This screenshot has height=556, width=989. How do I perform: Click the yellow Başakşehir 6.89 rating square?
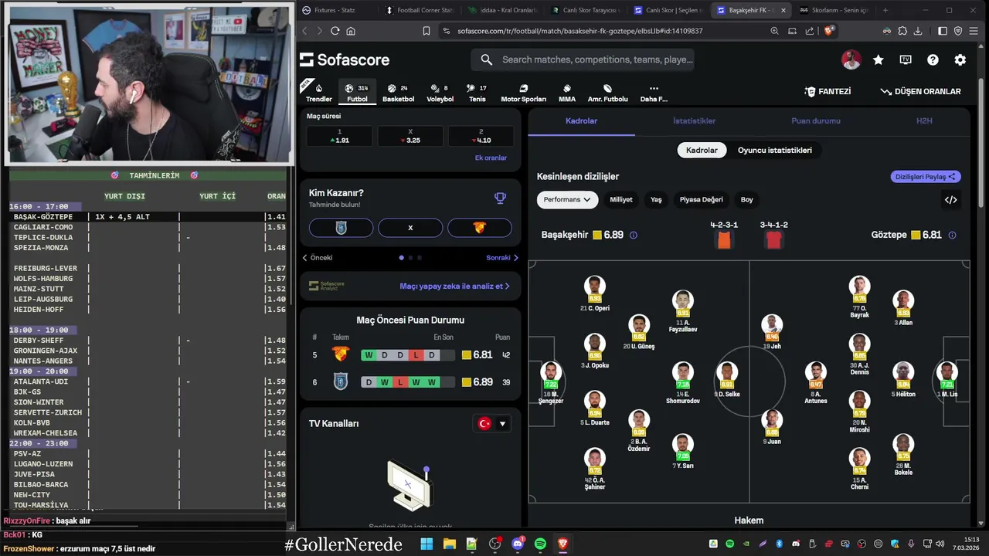coord(597,235)
